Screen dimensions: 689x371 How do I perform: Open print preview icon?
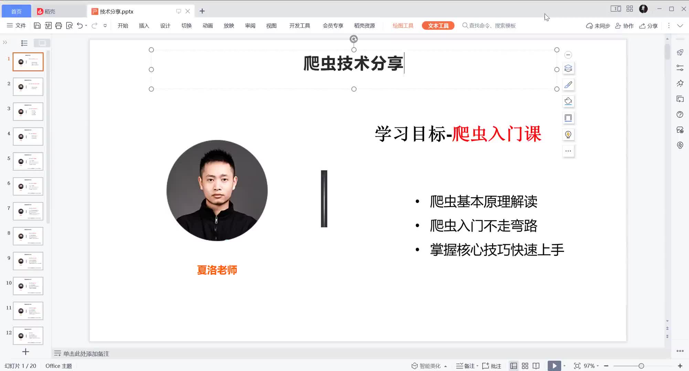pyautogui.click(x=69, y=25)
